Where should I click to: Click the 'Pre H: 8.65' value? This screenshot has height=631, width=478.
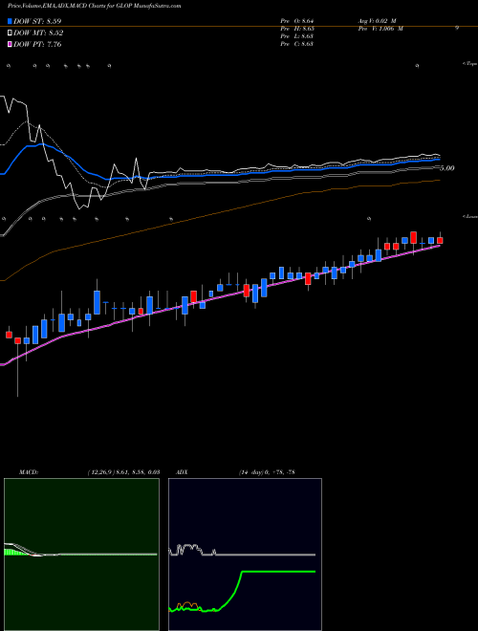tap(297, 29)
